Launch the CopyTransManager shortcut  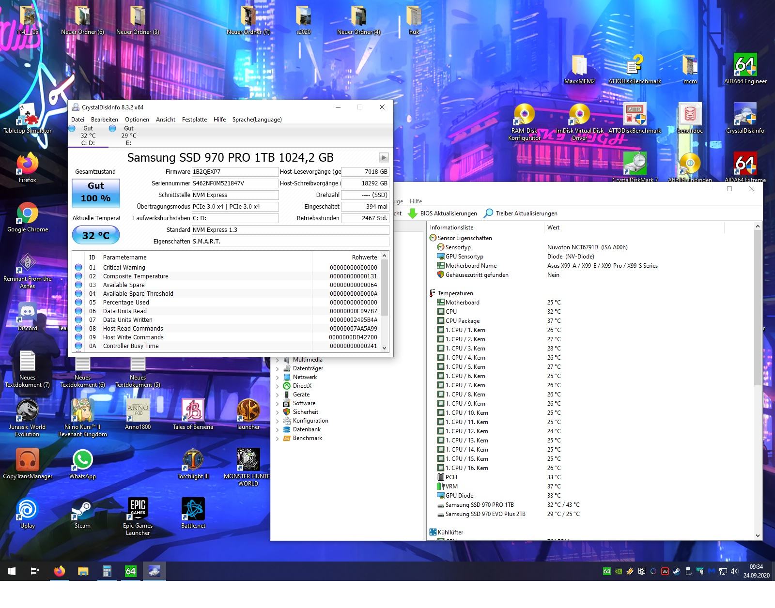coord(28,464)
